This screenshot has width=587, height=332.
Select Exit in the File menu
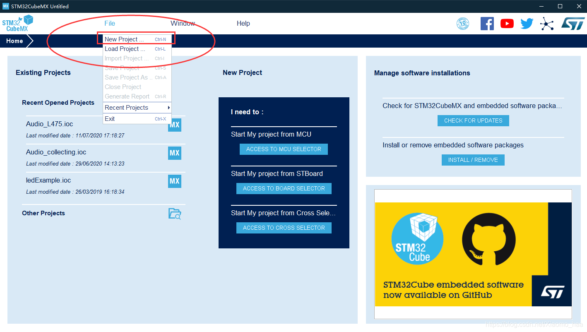(x=137, y=119)
